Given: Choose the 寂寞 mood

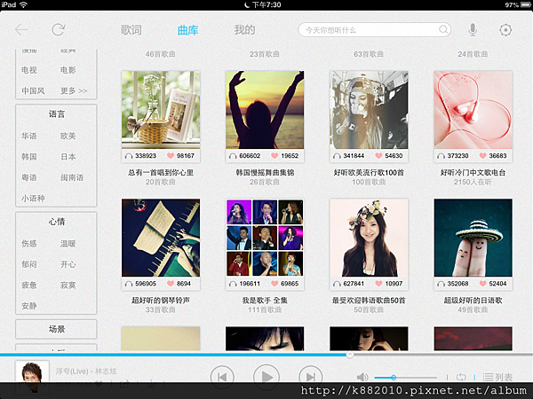Looking at the screenshot, I should point(68,285).
